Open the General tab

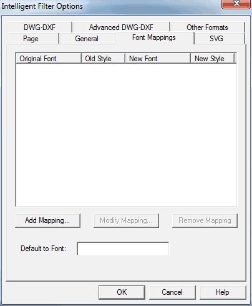(87, 39)
